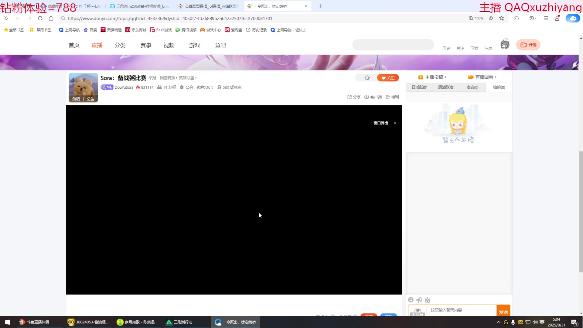Click the chat message input field

coord(462,310)
